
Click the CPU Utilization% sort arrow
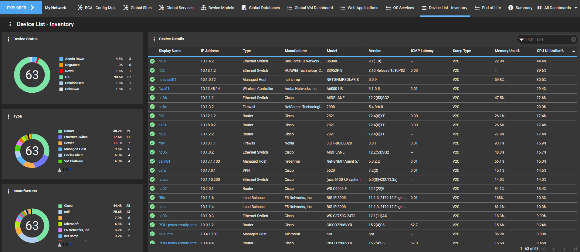coord(573,51)
